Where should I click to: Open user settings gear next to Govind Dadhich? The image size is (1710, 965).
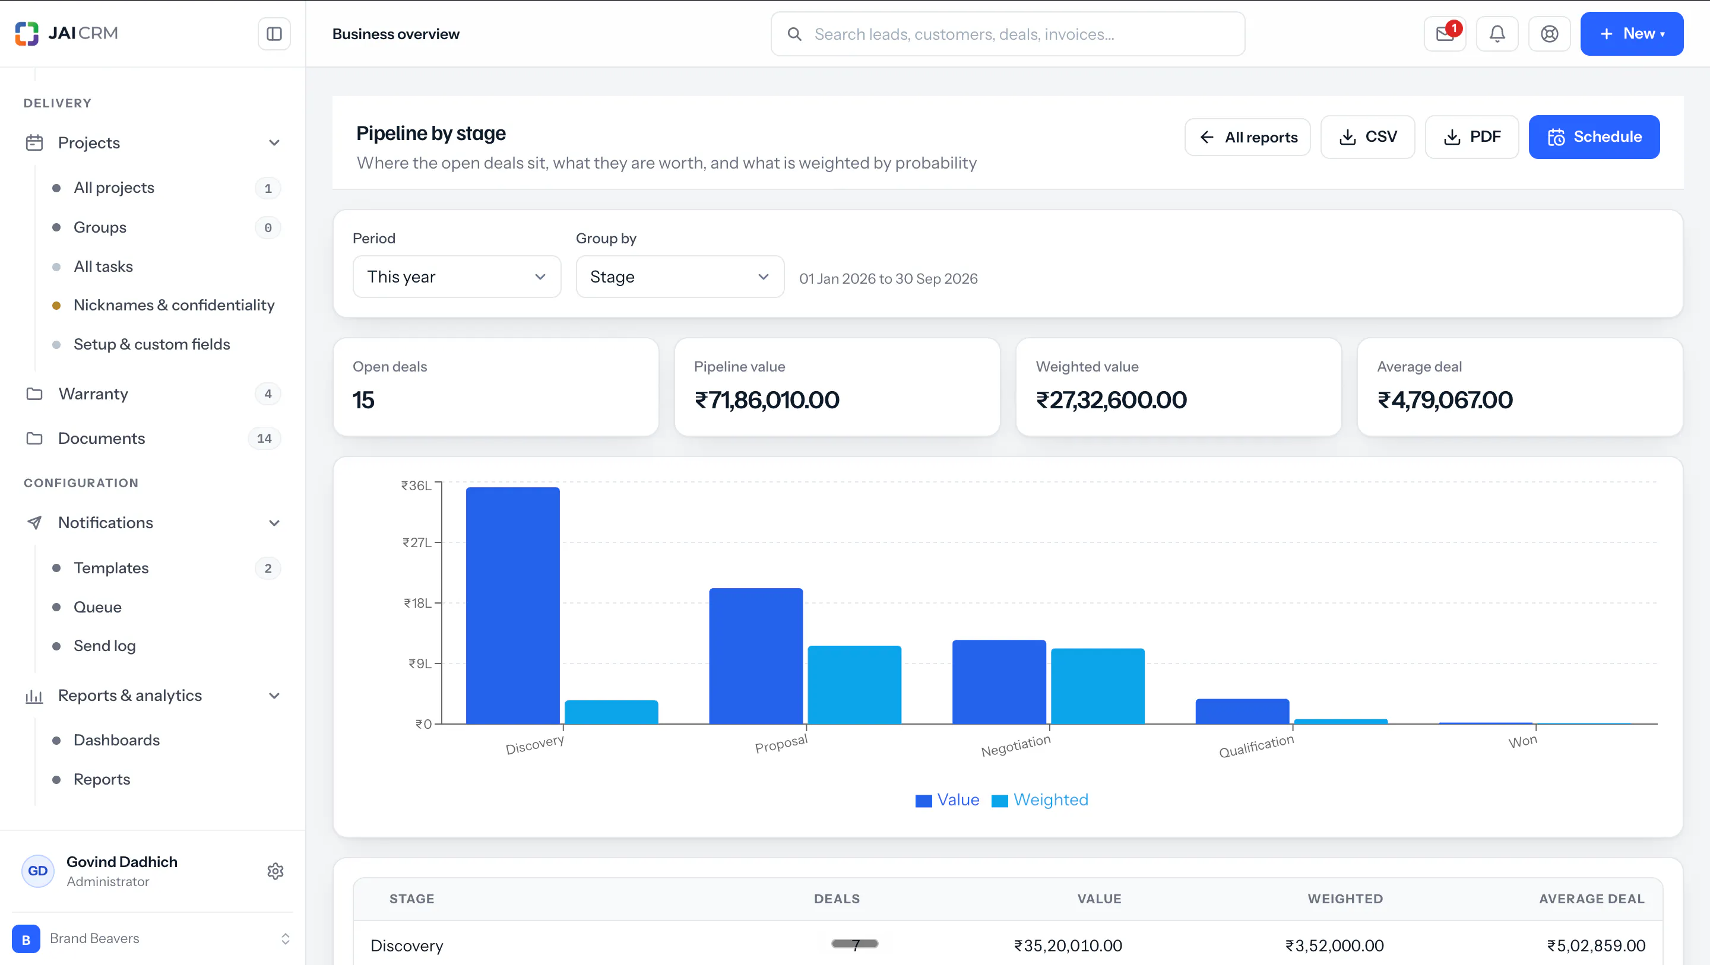coord(275,871)
